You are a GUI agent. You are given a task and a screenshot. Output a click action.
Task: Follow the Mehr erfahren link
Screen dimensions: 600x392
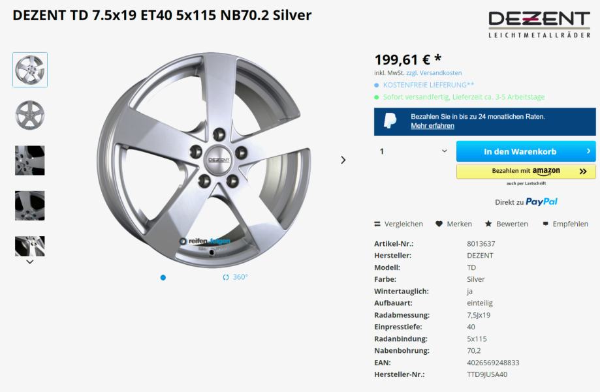[432, 126]
